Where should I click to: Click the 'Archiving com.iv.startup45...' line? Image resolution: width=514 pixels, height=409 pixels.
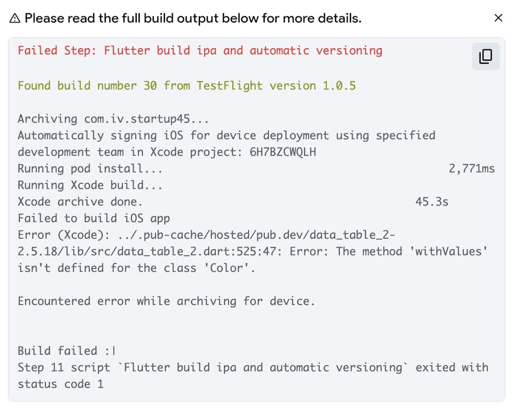point(113,119)
